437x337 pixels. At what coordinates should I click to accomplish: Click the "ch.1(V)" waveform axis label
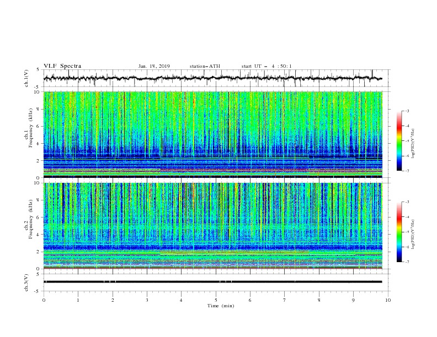(x=26, y=78)
